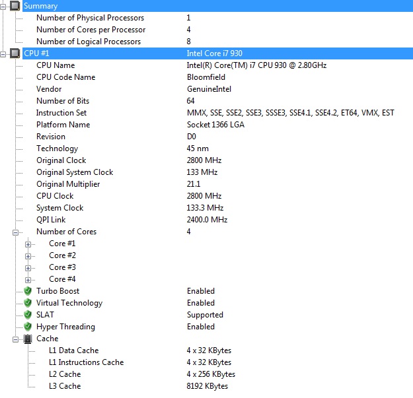Collapse the Number of Cores node
The height and width of the screenshot is (398, 413).
16,232
